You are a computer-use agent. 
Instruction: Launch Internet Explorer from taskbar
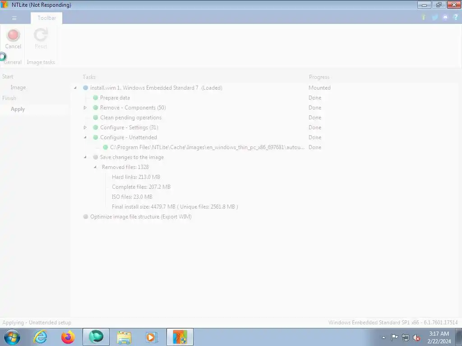tap(40, 337)
